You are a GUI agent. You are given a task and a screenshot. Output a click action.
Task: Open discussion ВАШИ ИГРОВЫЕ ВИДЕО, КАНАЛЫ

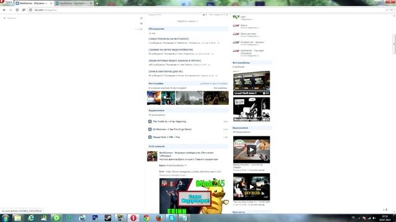[x=174, y=60]
